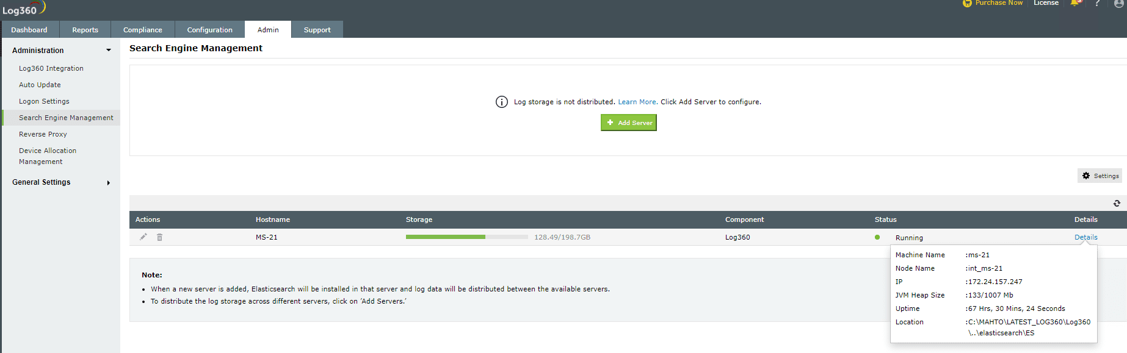Click the MS-21 hostname cell
This screenshot has width=1127, height=353.
267,237
